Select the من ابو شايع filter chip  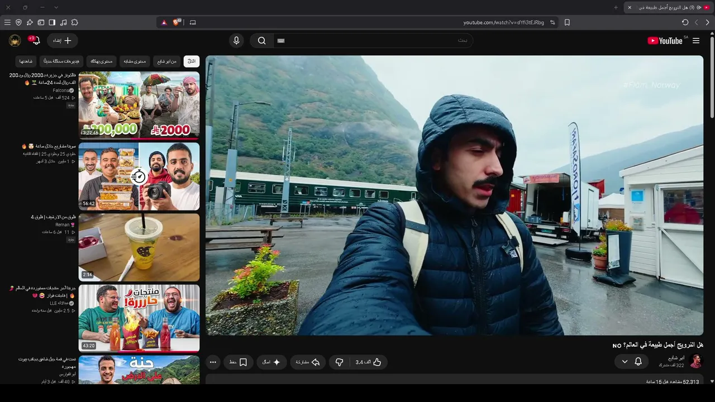tap(166, 61)
